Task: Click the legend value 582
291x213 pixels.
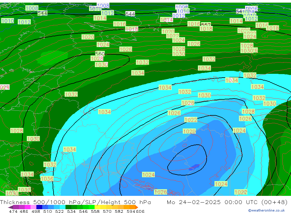Action: [119, 211]
